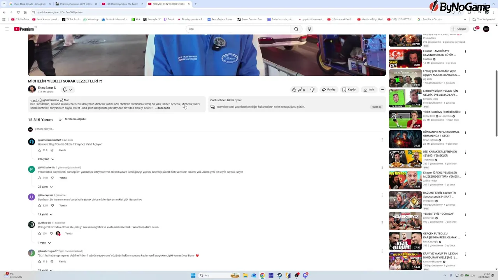Open a new browser tab
The width and height of the screenshot is (498, 280).
coord(195,4)
